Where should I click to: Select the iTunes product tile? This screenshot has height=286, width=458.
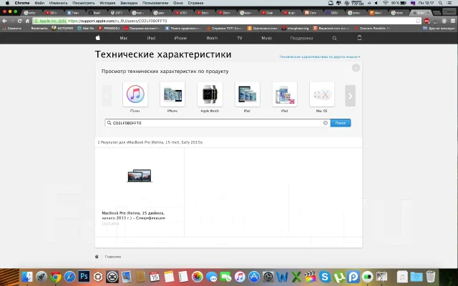pyautogui.click(x=135, y=94)
